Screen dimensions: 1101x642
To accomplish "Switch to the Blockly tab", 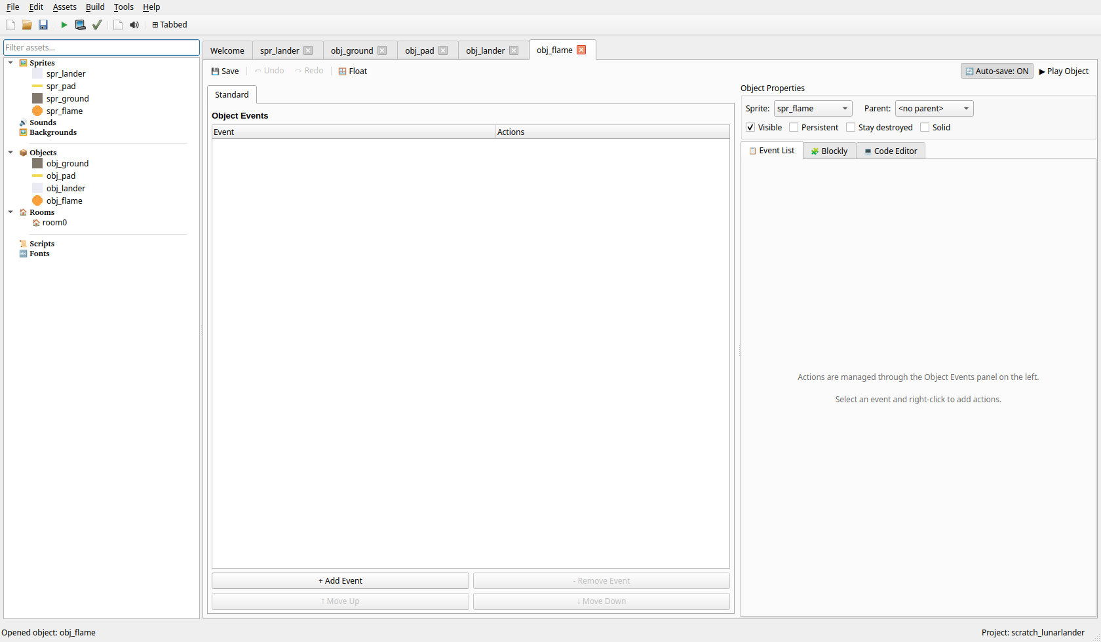I will pos(830,151).
